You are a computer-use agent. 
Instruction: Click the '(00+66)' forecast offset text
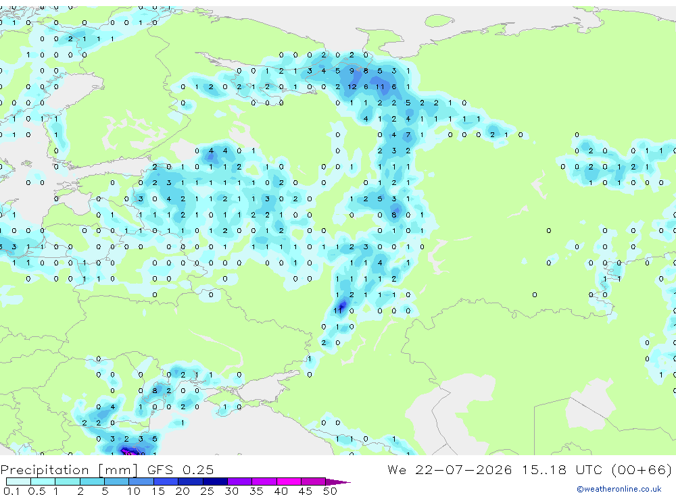click(642, 469)
